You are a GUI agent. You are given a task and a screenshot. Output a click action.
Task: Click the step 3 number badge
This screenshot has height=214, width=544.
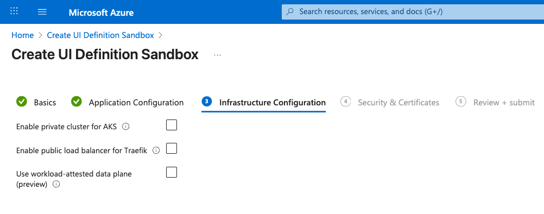point(207,102)
